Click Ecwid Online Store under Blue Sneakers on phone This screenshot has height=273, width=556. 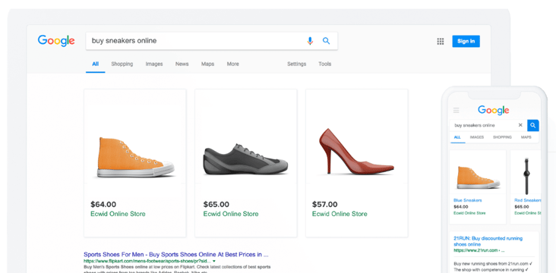(x=469, y=213)
